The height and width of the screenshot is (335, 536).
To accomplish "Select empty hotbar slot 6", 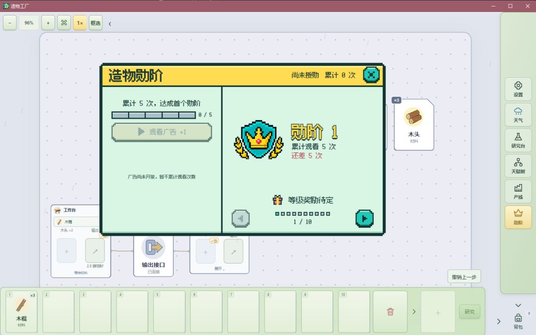I will 206,311.
